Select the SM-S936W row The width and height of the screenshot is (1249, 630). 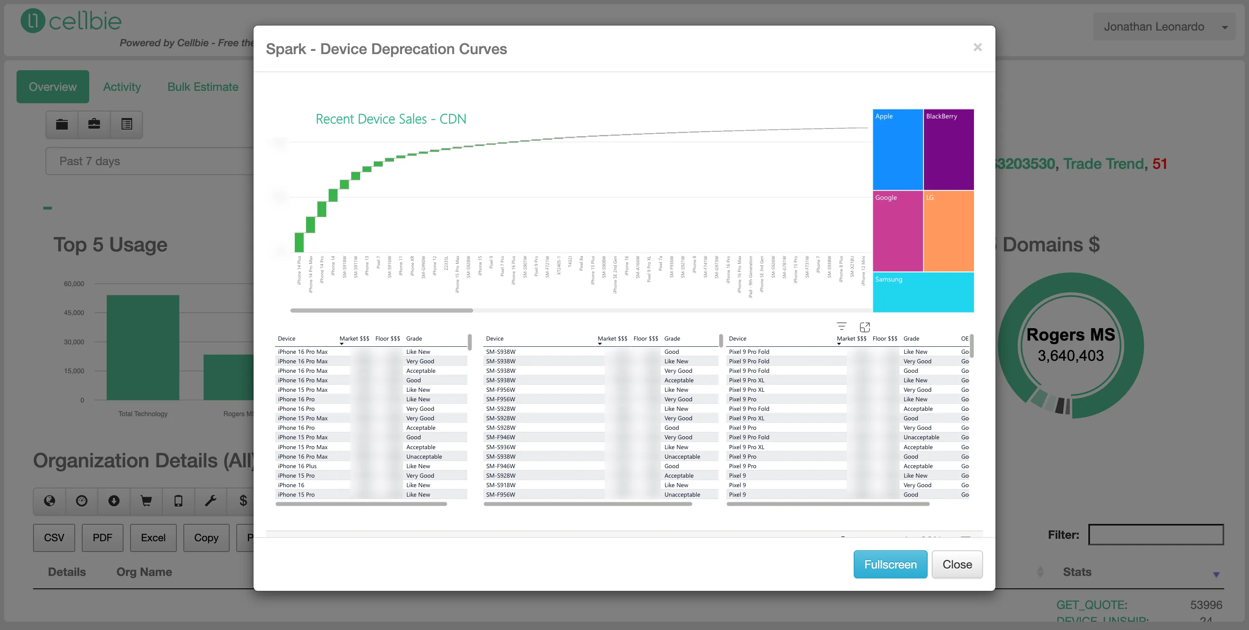601,447
